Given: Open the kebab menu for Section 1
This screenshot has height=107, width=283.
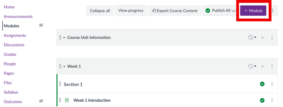Looking at the screenshot, I should 272,84.
